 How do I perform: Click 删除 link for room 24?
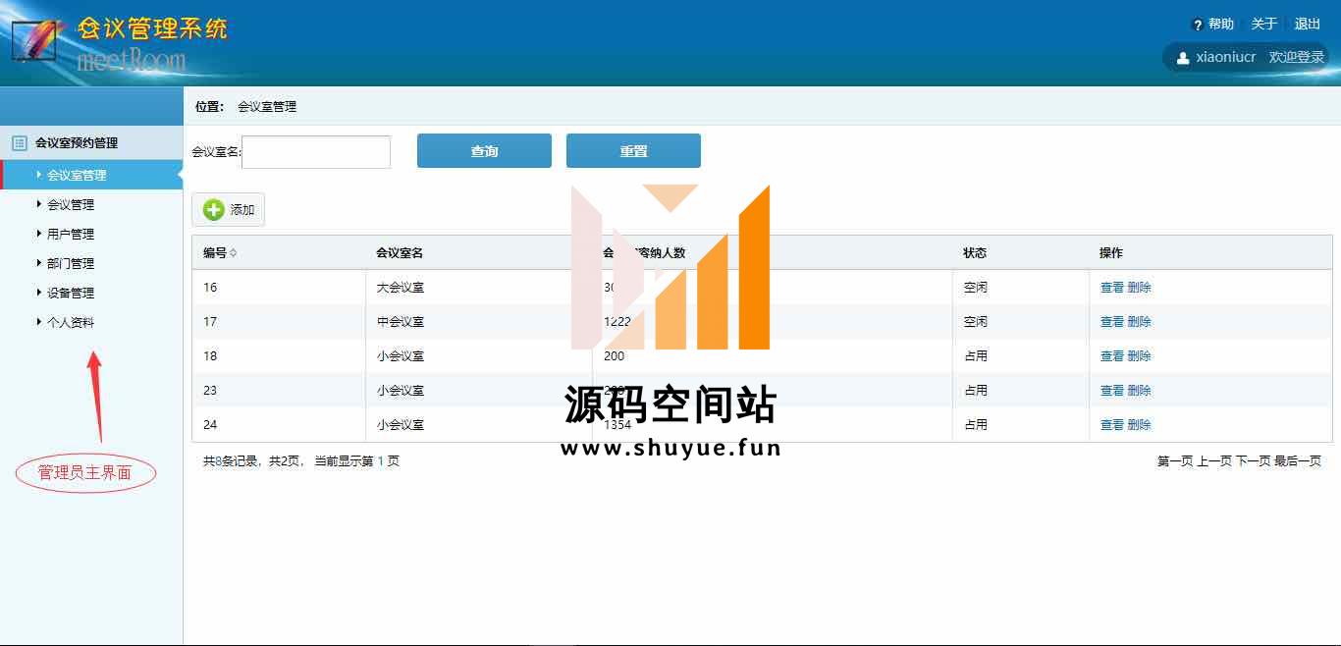(x=1139, y=425)
